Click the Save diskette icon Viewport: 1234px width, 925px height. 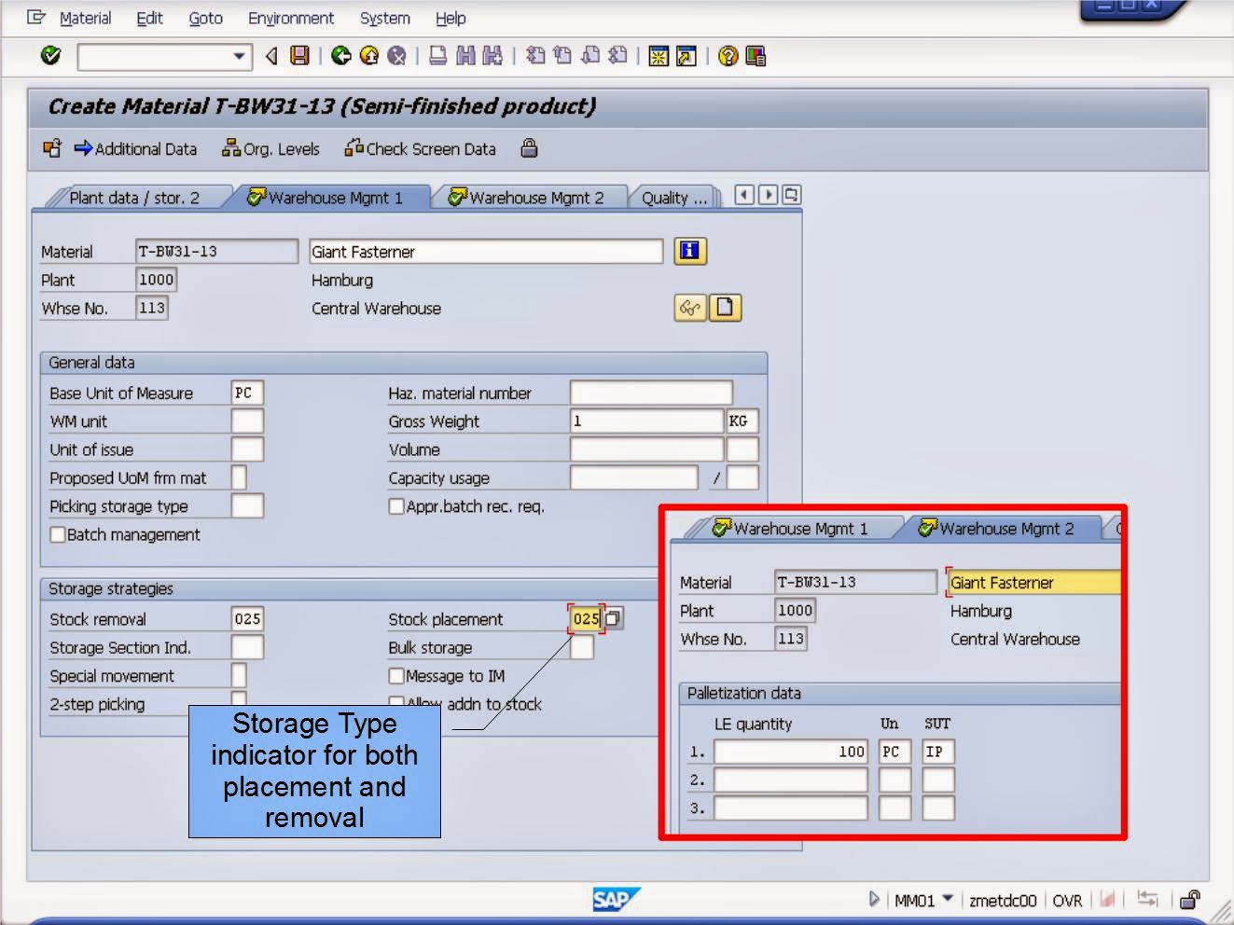299,56
